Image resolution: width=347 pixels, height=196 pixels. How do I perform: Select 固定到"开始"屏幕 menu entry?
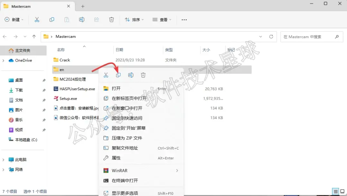pos(141,128)
